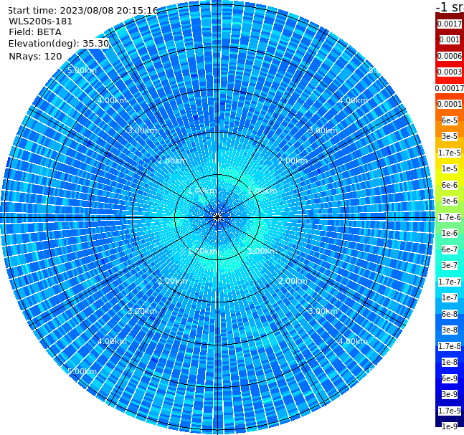
Task: Click the Field: BETA label
Action: pos(35,32)
